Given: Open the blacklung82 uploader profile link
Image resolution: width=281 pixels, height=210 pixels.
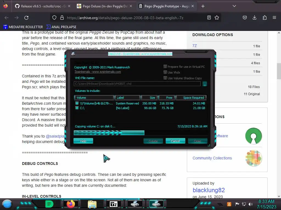Looking at the screenshot, I should (x=209, y=190).
